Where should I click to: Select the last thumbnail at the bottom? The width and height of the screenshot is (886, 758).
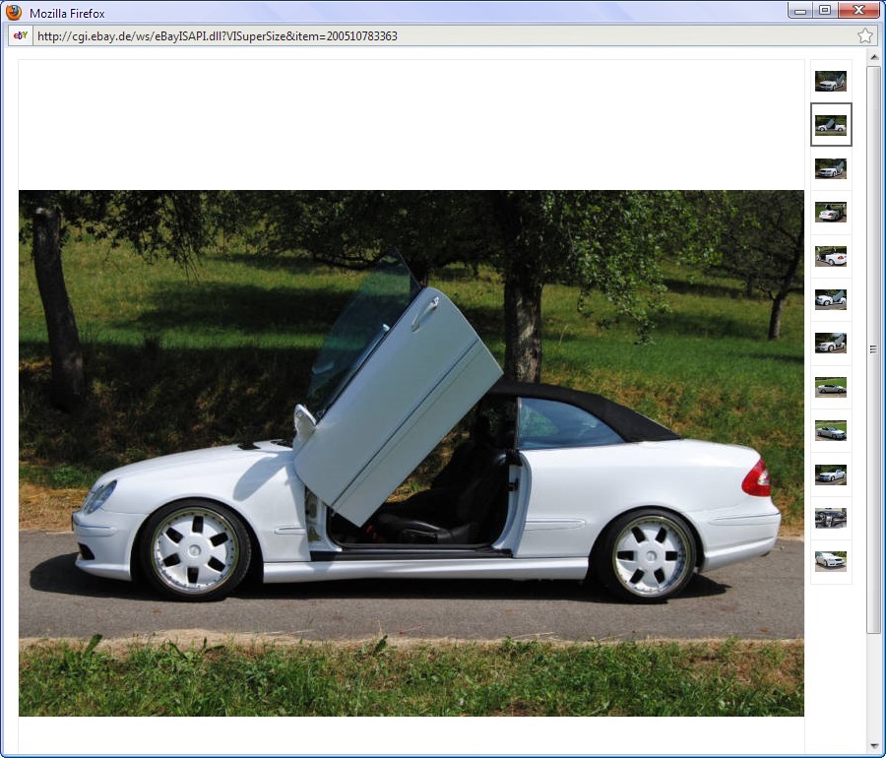point(830,561)
